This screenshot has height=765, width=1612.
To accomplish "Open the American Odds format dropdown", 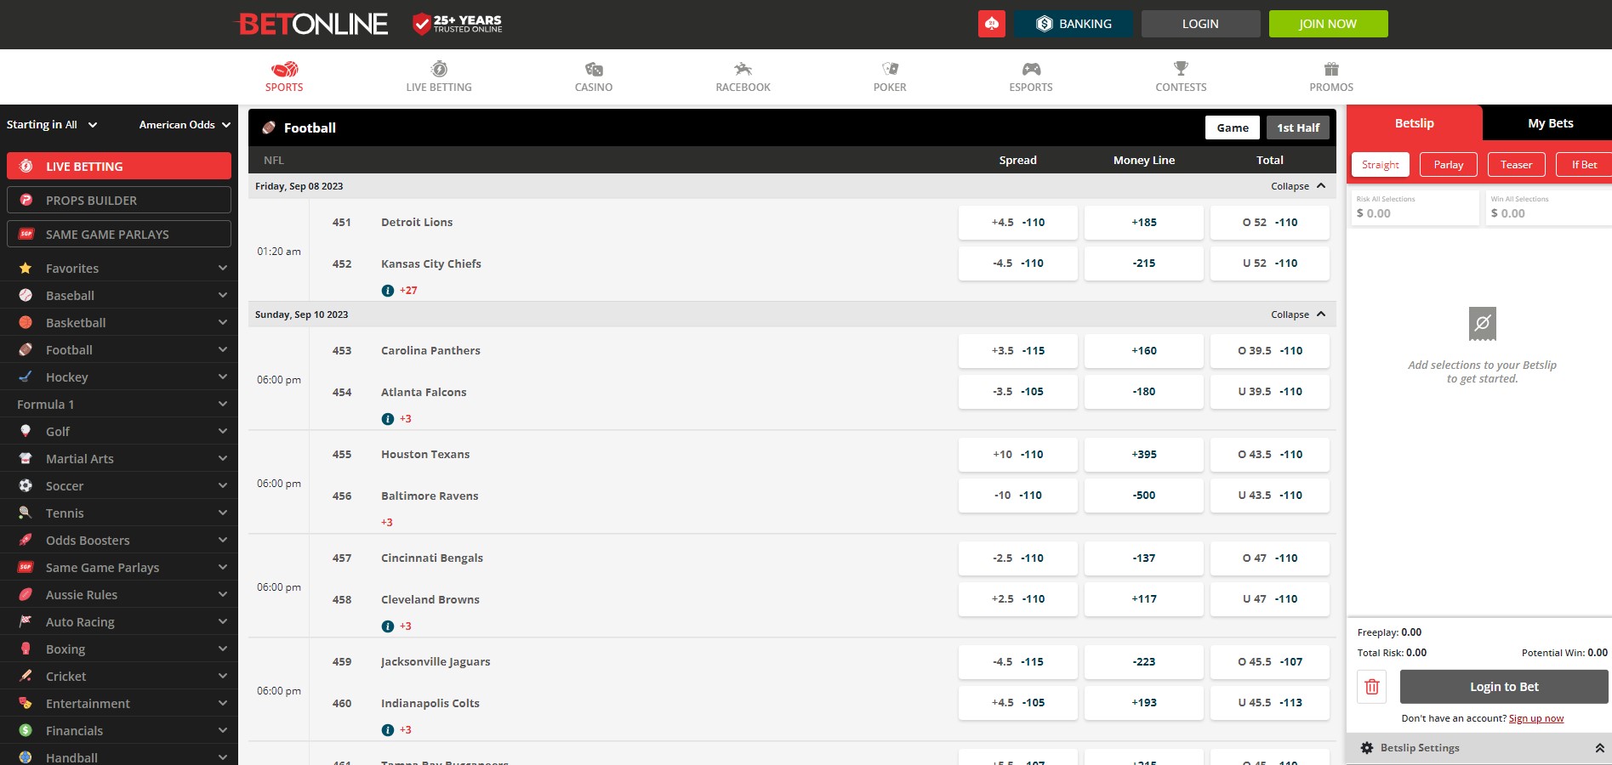I will tap(185, 125).
